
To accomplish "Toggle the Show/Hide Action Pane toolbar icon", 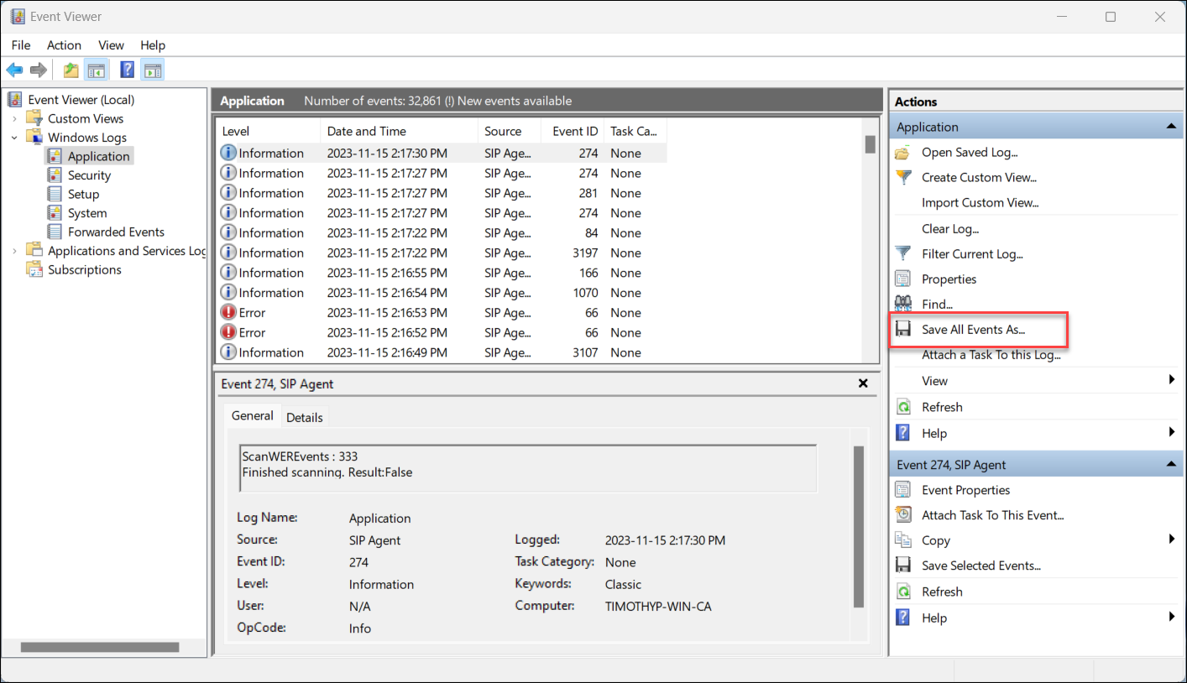I will tap(152, 70).
